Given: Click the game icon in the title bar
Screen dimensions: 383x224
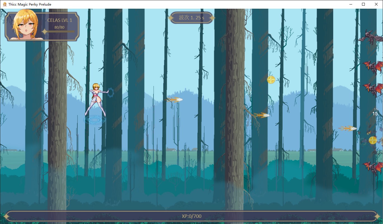Looking at the screenshot, I should (4, 4).
